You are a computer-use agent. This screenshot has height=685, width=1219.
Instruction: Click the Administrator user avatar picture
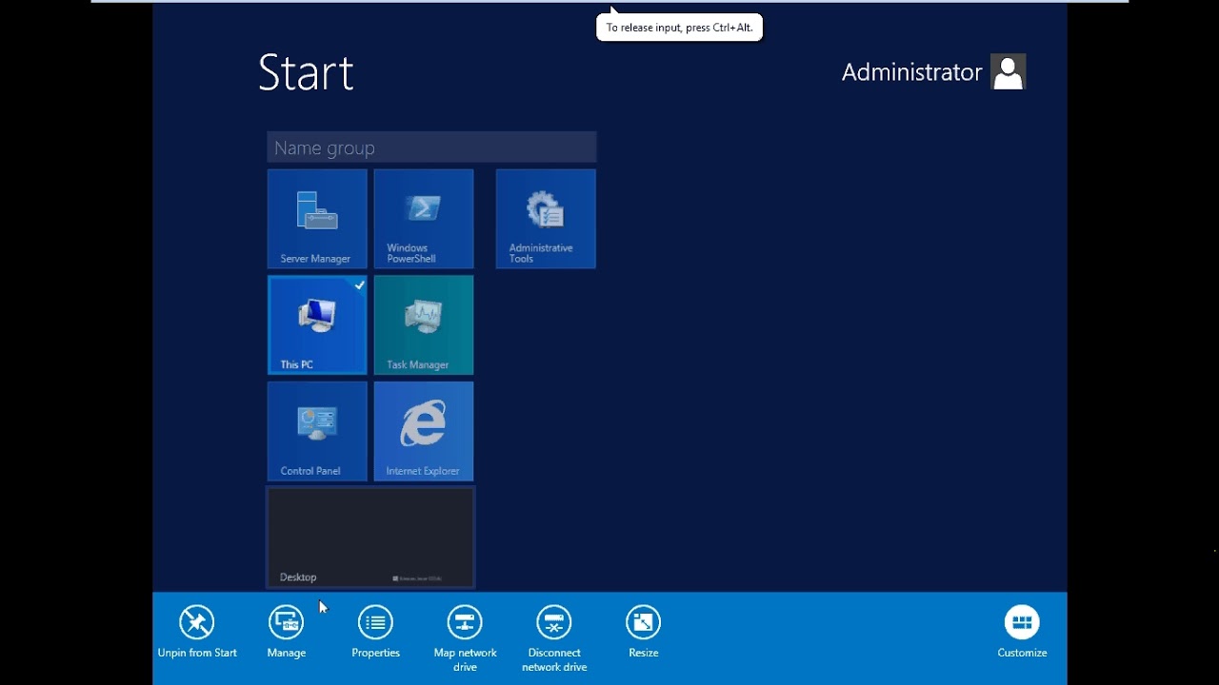(1008, 72)
